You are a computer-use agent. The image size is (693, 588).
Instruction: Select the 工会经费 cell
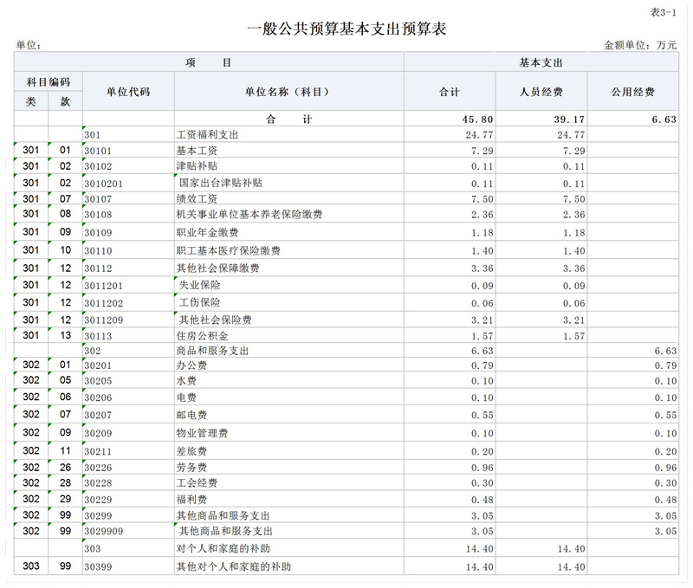tap(196, 483)
